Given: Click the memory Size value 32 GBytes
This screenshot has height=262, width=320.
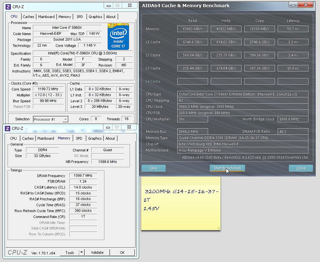Looking at the screenshot, I should [42, 156].
